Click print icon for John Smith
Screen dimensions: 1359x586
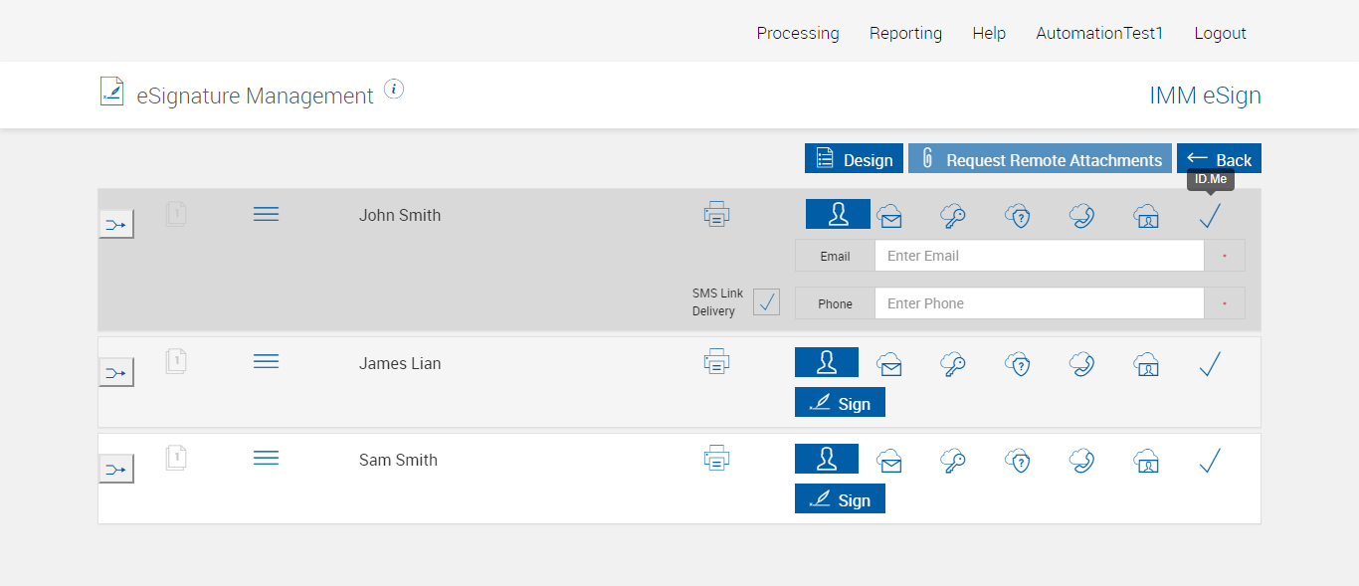[716, 214]
